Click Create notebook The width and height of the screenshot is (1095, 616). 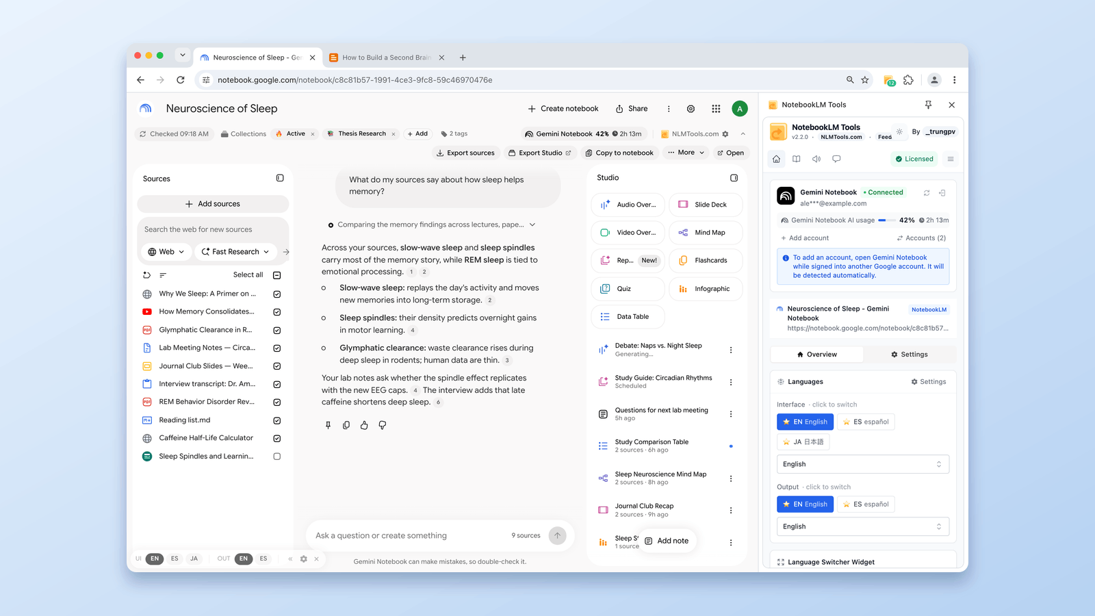coord(563,109)
